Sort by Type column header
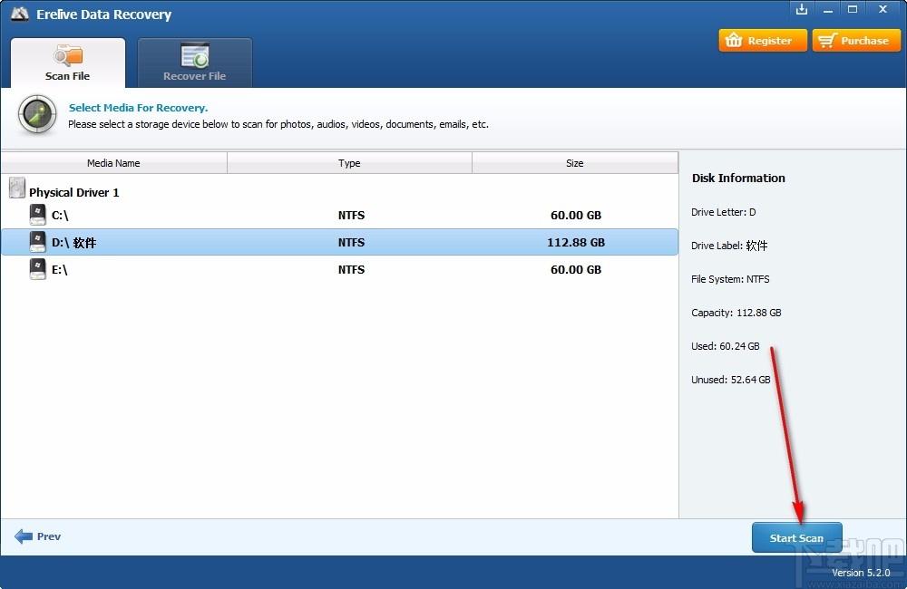 click(x=349, y=163)
